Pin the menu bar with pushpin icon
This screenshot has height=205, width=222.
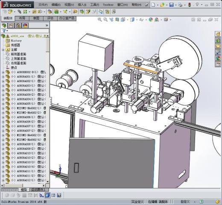146,5
